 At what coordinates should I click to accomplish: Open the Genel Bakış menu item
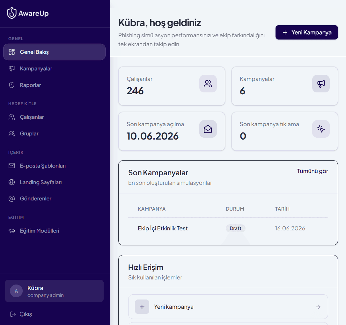point(54,52)
